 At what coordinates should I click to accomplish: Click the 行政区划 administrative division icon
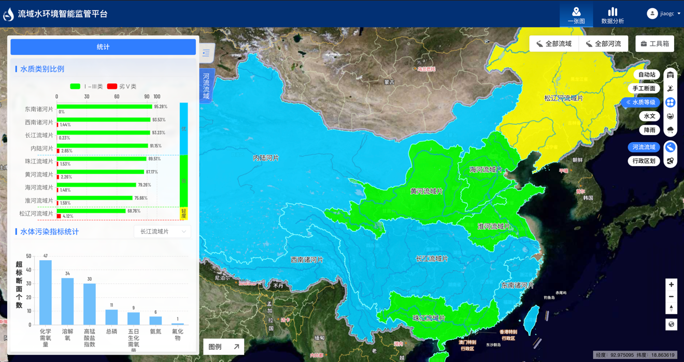670,161
